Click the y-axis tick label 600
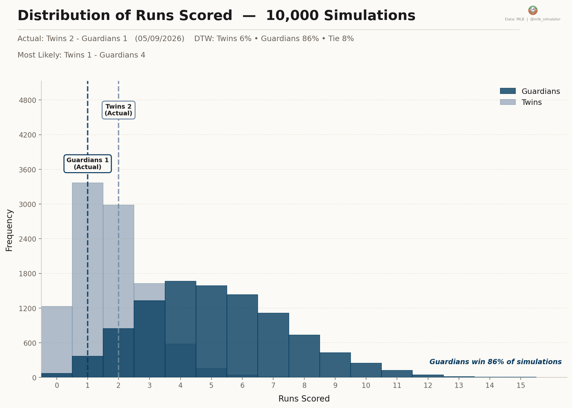This screenshot has height=408, width=572. click(x=31, y=343)
